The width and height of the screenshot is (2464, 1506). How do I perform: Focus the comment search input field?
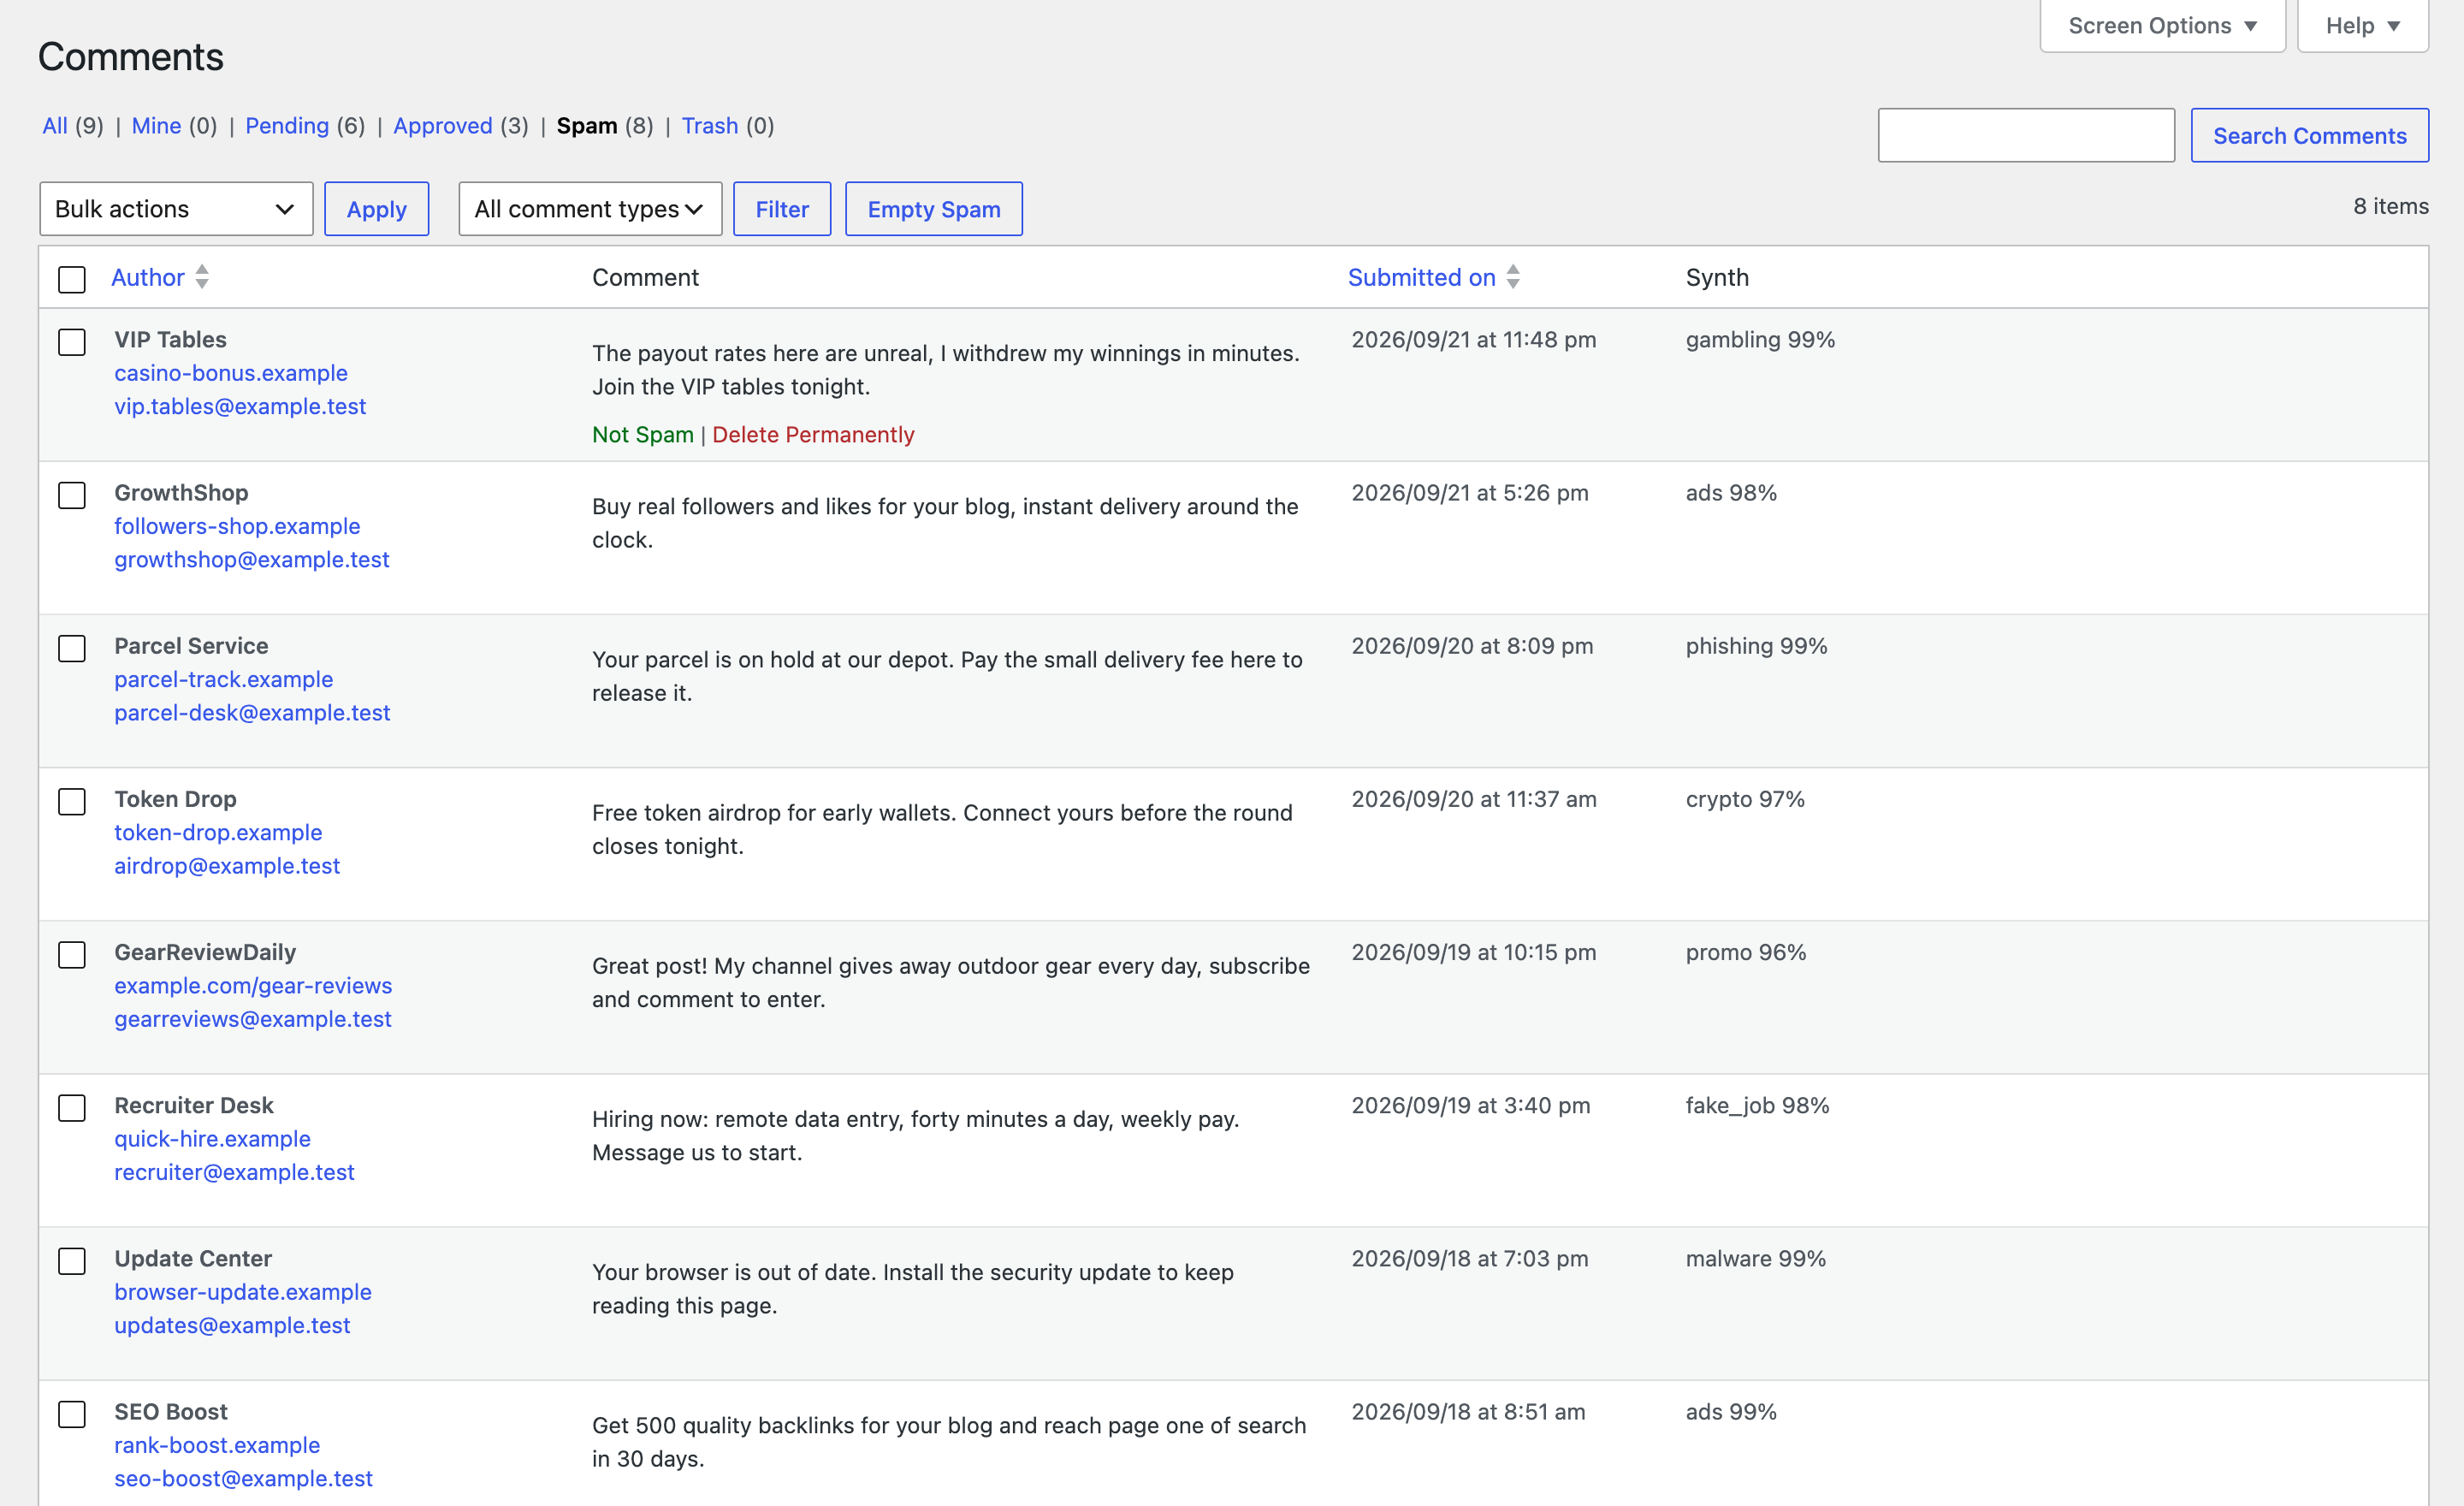(x=2026, y=135)
